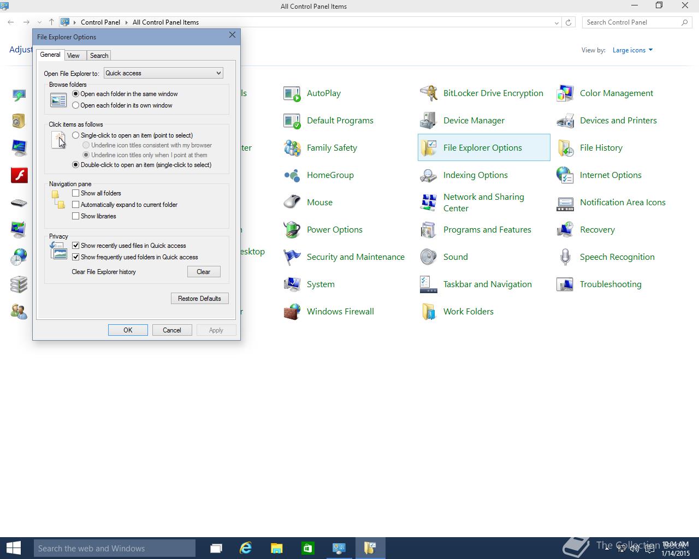Screen dimensions: 699x559
Task: Open the Speech Recognition microphone icon
Action: (x=565, y=257)
